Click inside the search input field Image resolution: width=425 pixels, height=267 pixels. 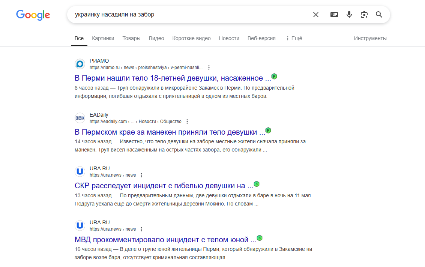pyautogui.click(x=190, y=15)
